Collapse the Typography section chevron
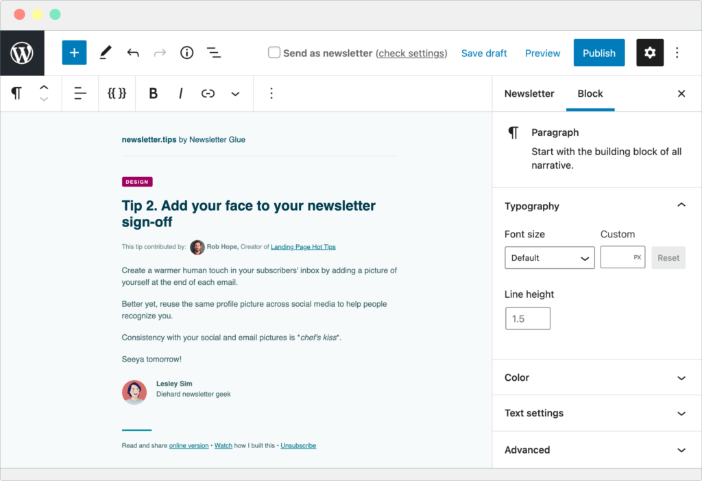The width and height of the screenshot is (702, 481). point(681,204)
